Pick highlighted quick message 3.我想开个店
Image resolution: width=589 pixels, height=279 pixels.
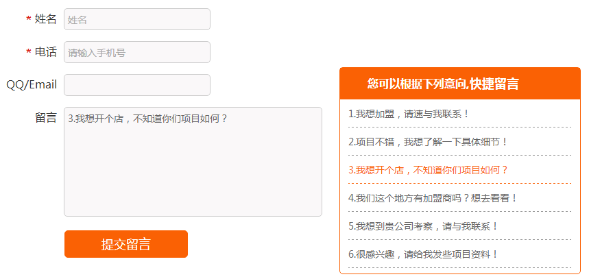(428, 170)
